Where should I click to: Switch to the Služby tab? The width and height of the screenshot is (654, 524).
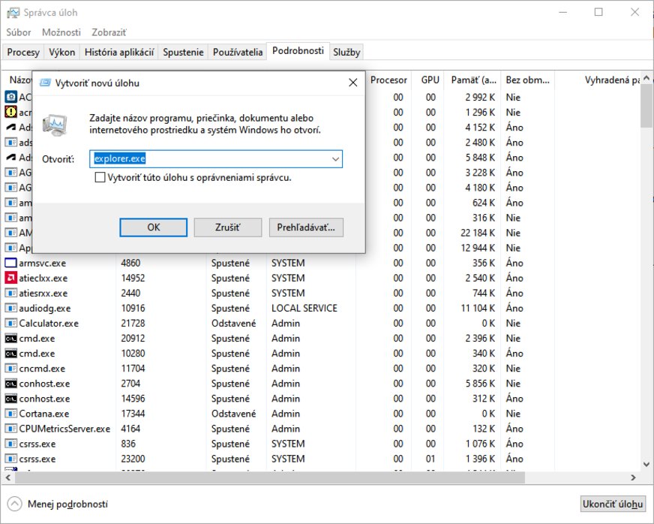346,52
